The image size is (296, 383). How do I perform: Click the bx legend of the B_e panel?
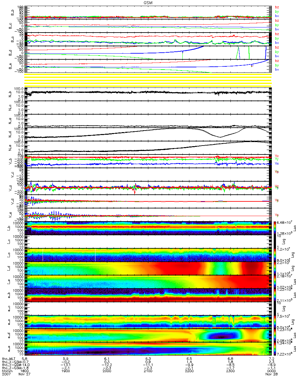pyautogui.click(x=277, y=70)
